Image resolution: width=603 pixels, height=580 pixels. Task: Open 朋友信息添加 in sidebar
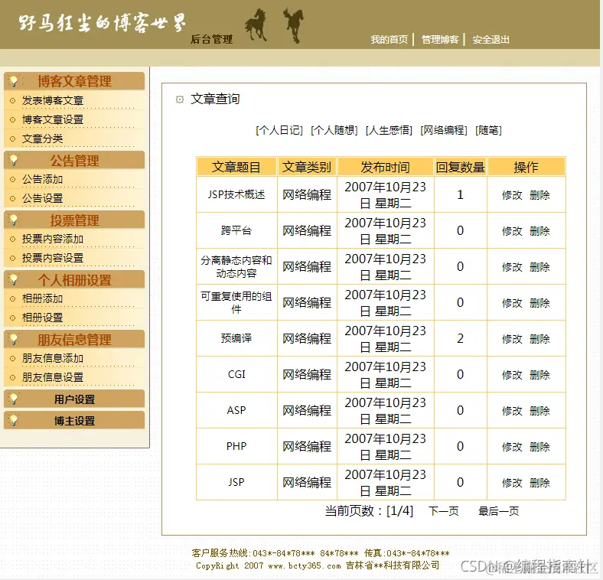[x=53, y=358]
